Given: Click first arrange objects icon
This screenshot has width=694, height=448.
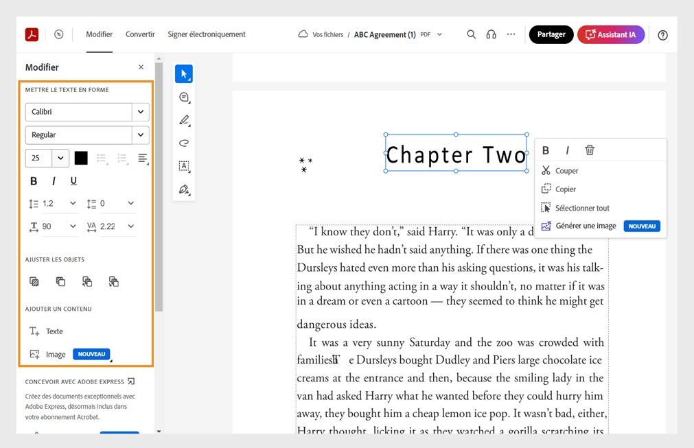Looking at the screenshot, I should [34, 282].
